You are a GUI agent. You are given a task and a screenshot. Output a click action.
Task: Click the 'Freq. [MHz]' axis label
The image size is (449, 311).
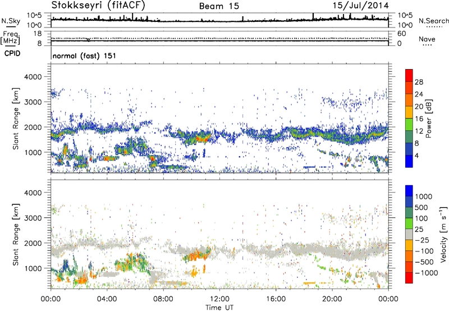pos(10,38)
